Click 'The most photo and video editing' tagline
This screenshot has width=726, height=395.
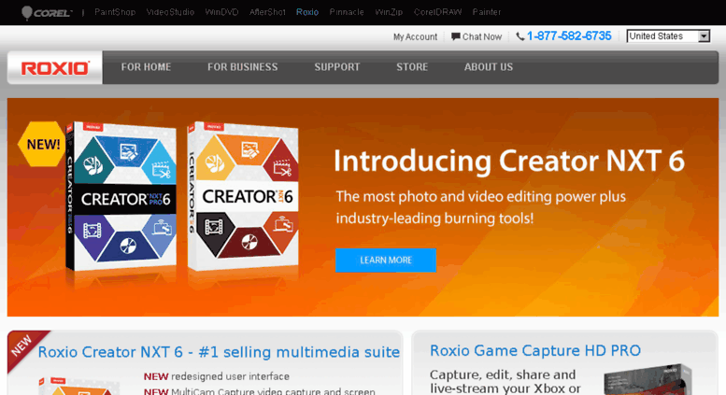[x=480, y=197]
